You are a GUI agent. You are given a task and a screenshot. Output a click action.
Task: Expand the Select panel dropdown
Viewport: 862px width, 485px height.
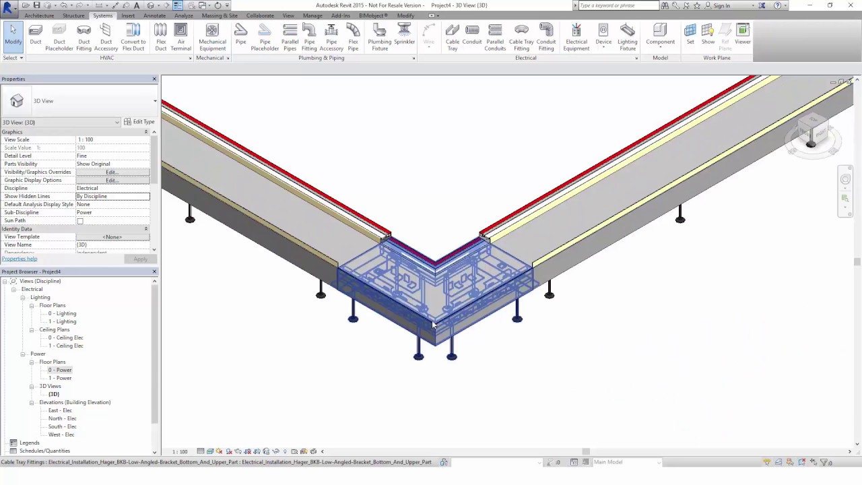click(x=13, y=58)
